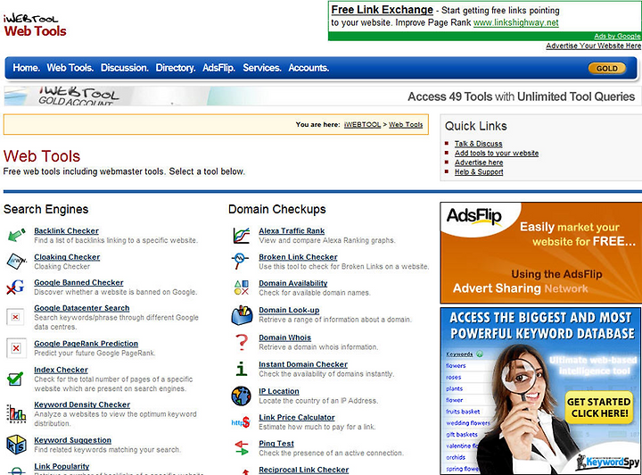Click the Domain Availability shapes icon
Image resolution: width=642 pixels, height=475 pixels.
241,287
